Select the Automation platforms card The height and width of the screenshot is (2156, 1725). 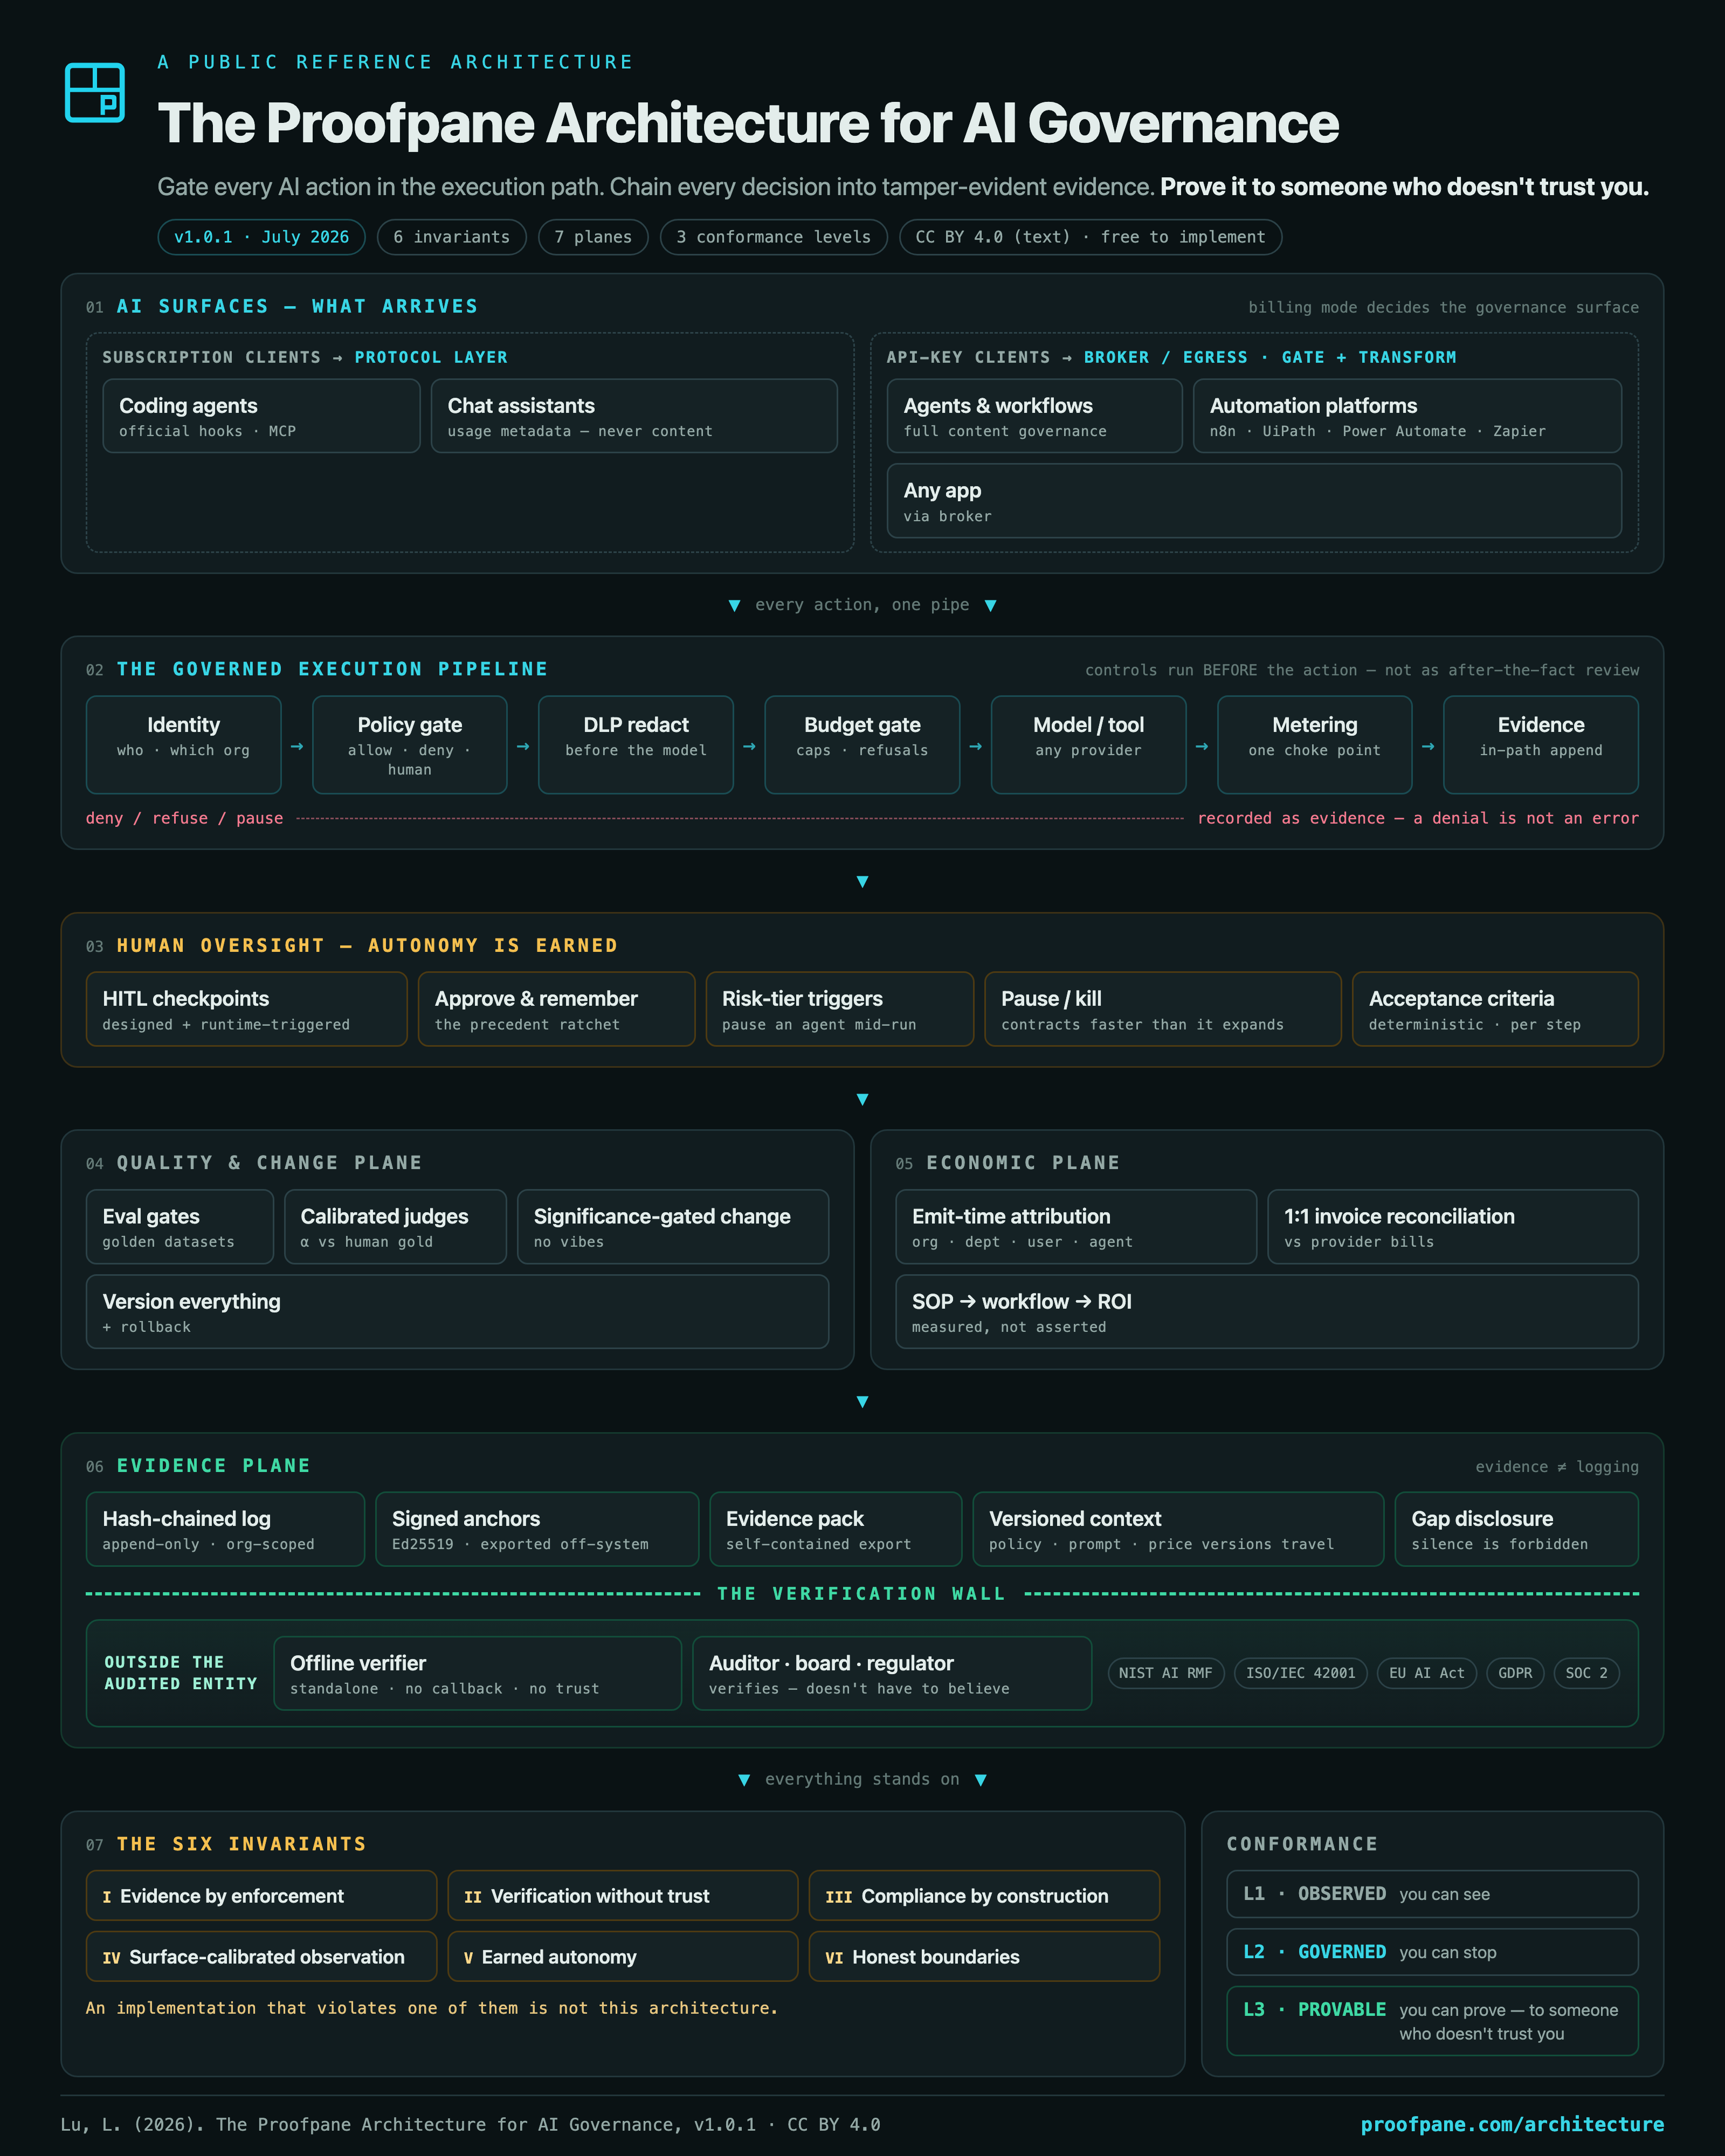[1407, 416]
